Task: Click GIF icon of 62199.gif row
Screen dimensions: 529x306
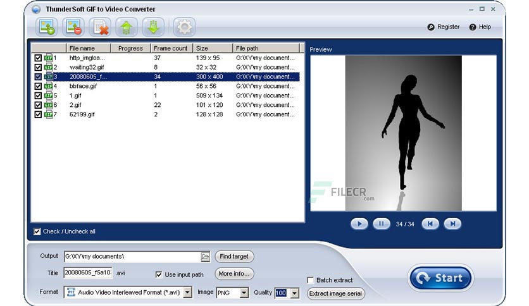Action: pyautogui.click(x=49, y=114)
